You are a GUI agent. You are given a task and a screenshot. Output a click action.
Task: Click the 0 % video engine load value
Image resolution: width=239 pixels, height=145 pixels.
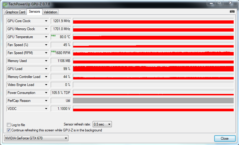point(61,85)
